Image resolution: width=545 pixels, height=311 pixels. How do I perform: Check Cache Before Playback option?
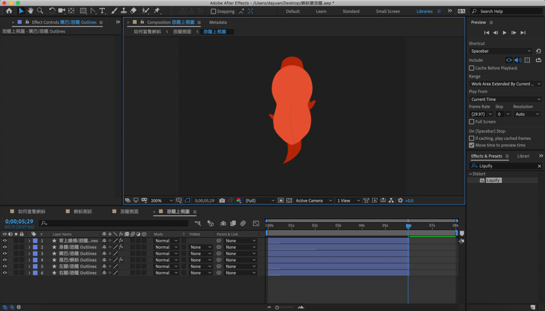(472, 68)
